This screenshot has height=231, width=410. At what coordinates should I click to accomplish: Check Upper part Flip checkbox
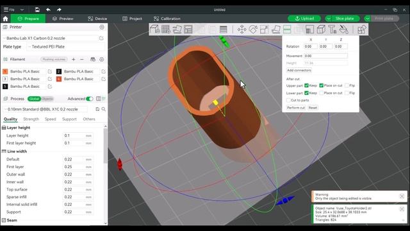[x=347, y=85]
